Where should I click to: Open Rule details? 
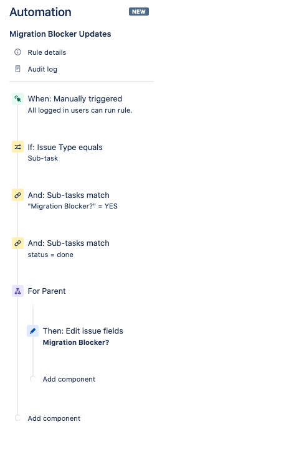(x=47, y=52)
